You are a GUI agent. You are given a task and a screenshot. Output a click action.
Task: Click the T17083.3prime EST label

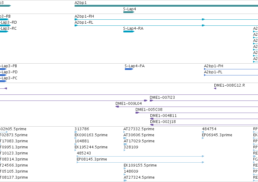click(14, 141)
